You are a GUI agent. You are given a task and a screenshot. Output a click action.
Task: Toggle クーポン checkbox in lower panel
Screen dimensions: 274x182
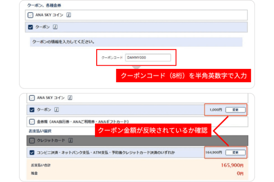click(x=32, y=109)
